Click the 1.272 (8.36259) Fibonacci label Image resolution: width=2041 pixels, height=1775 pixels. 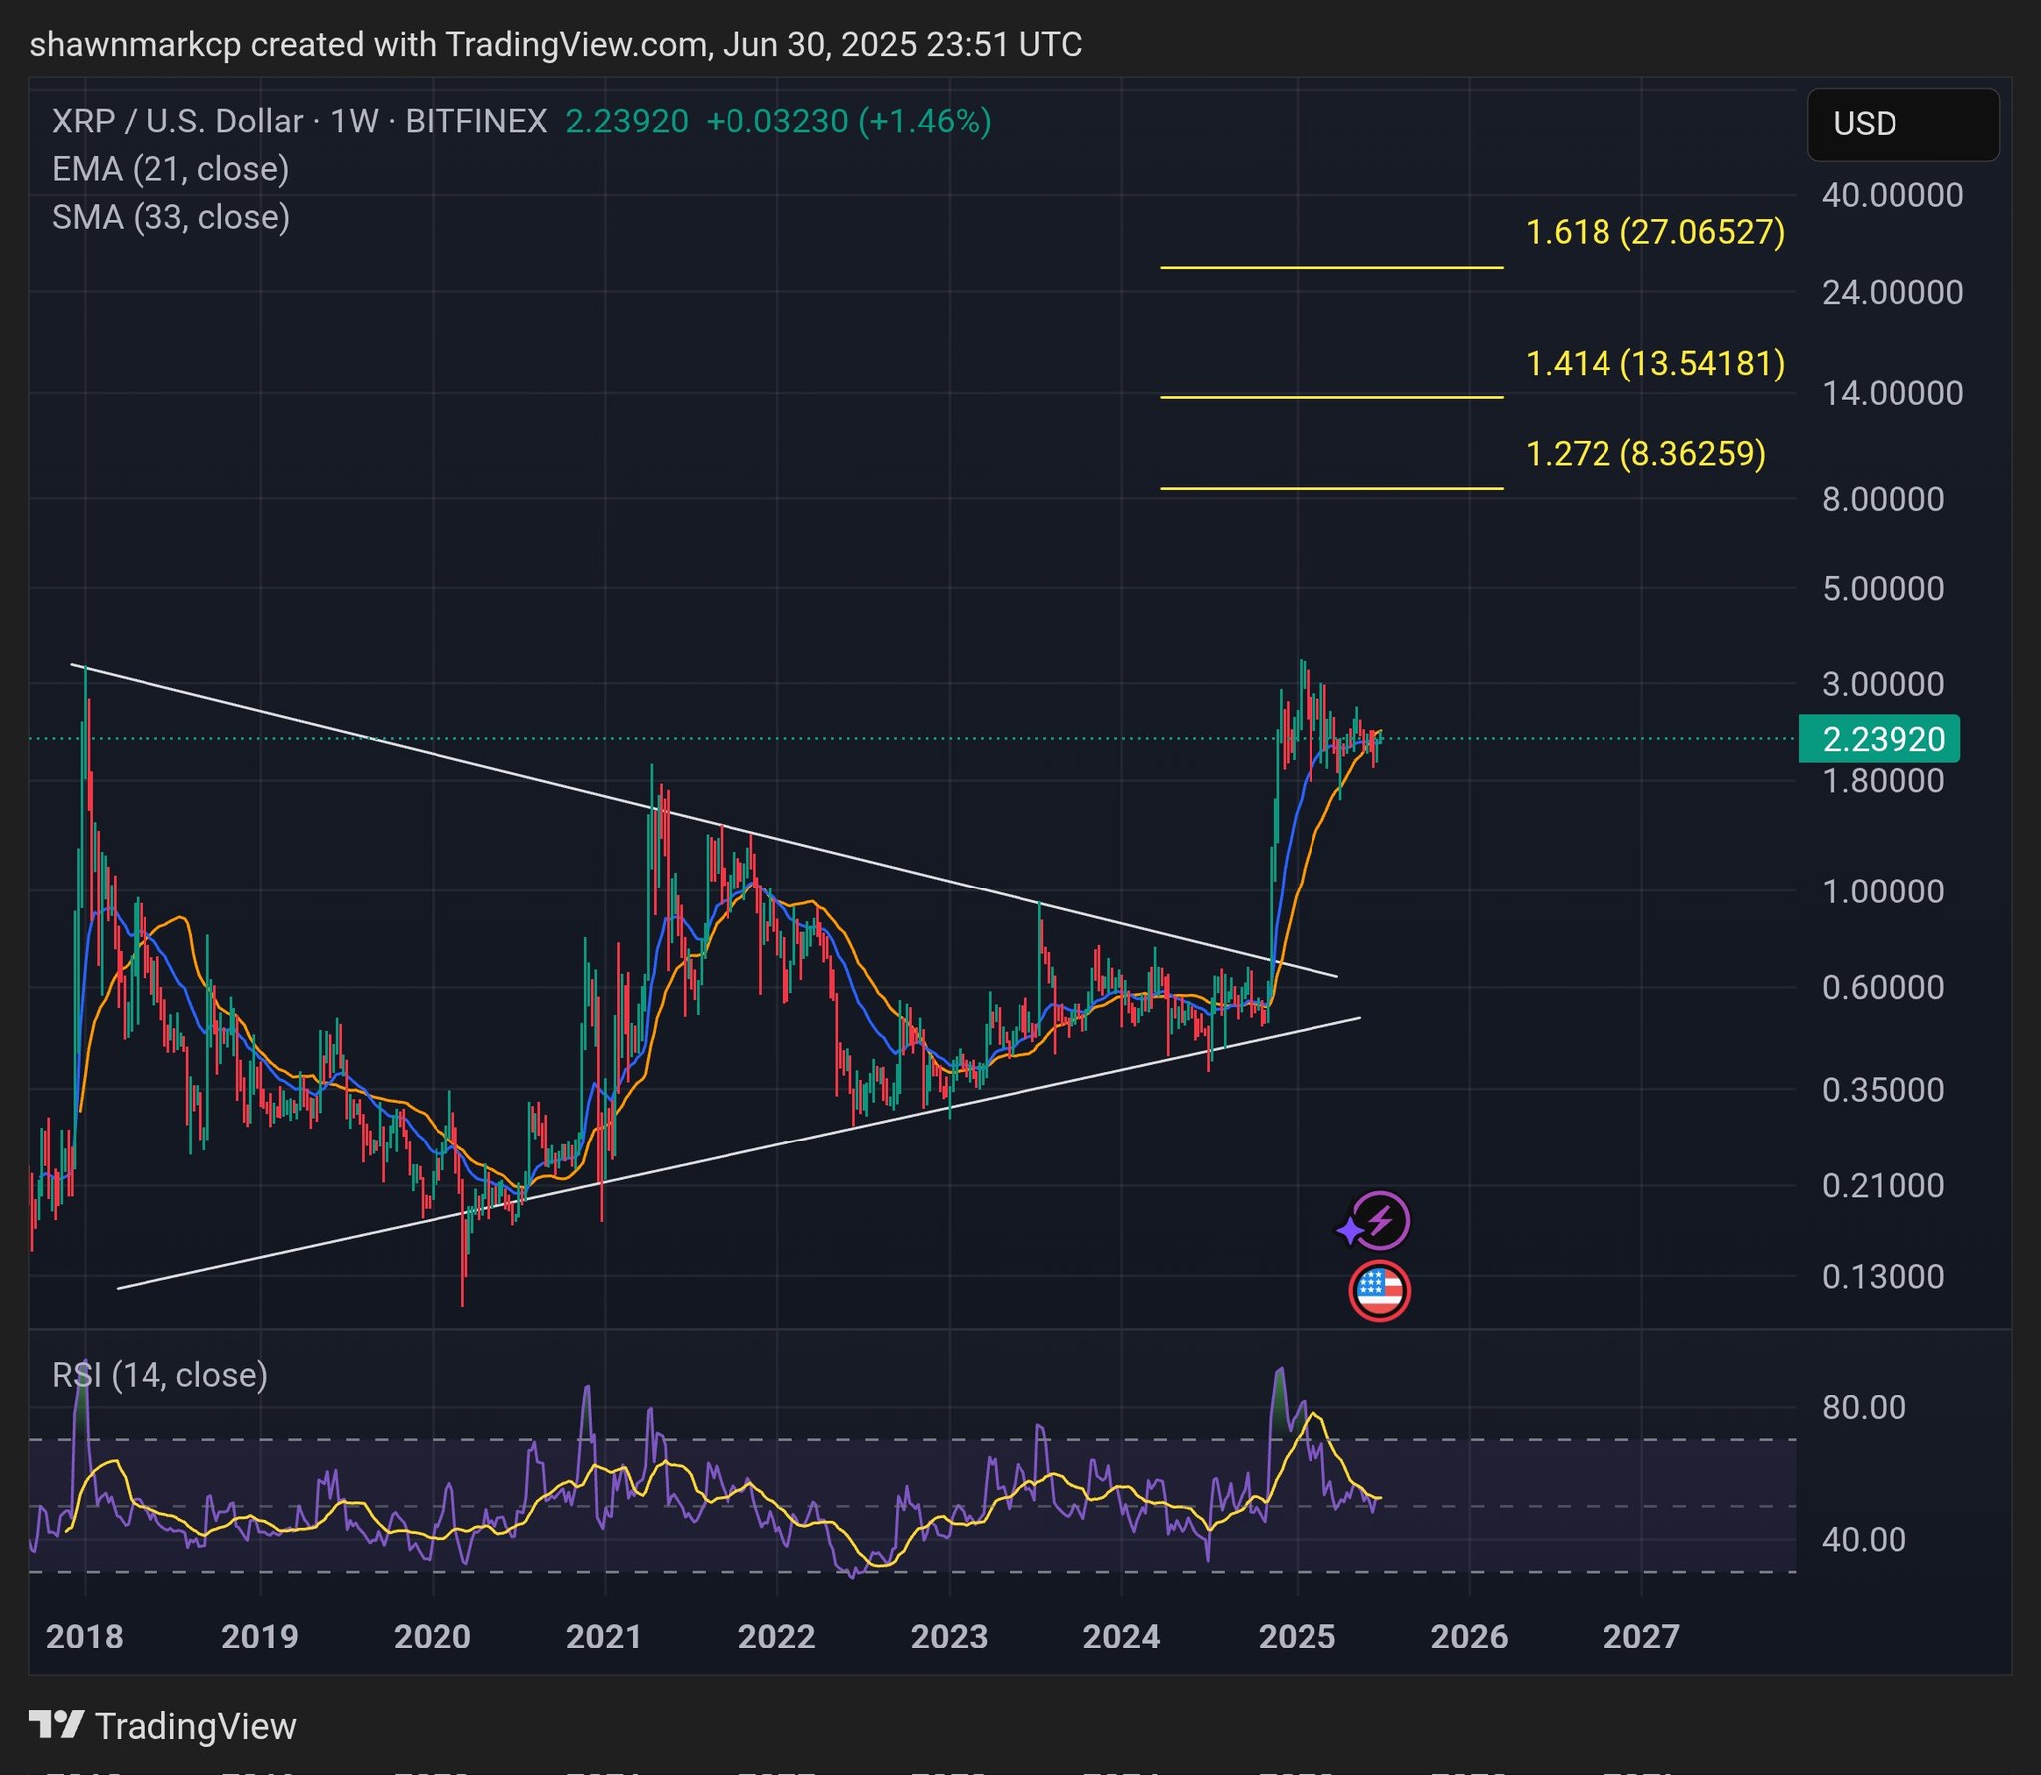(x=1645, y=454)
